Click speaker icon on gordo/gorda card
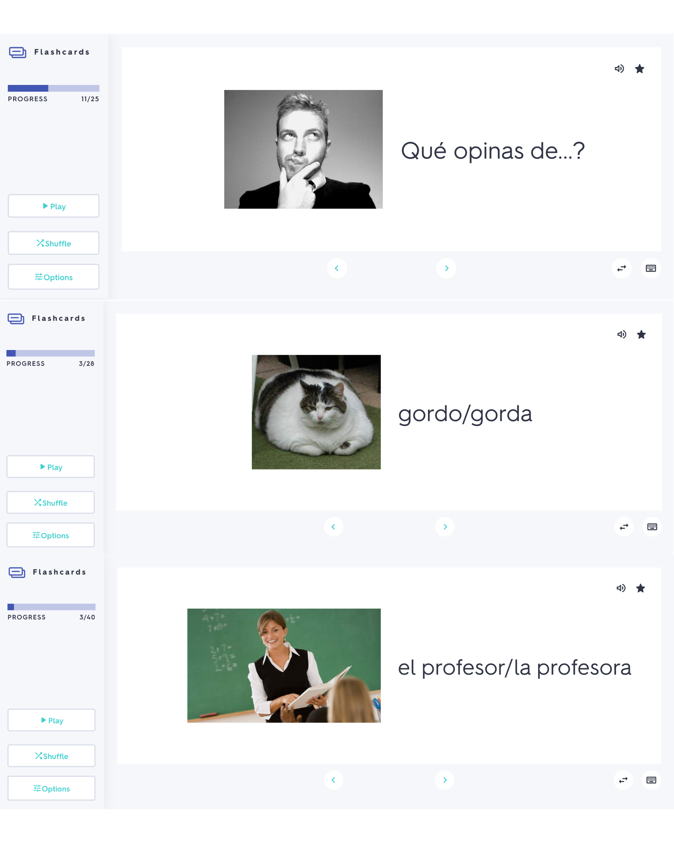The width and height of the screenshot is (674, 843). pyautogui.click(x=622, y=334)
